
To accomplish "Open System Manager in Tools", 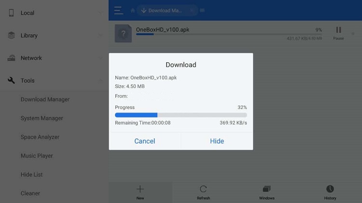I will [42, 118].
